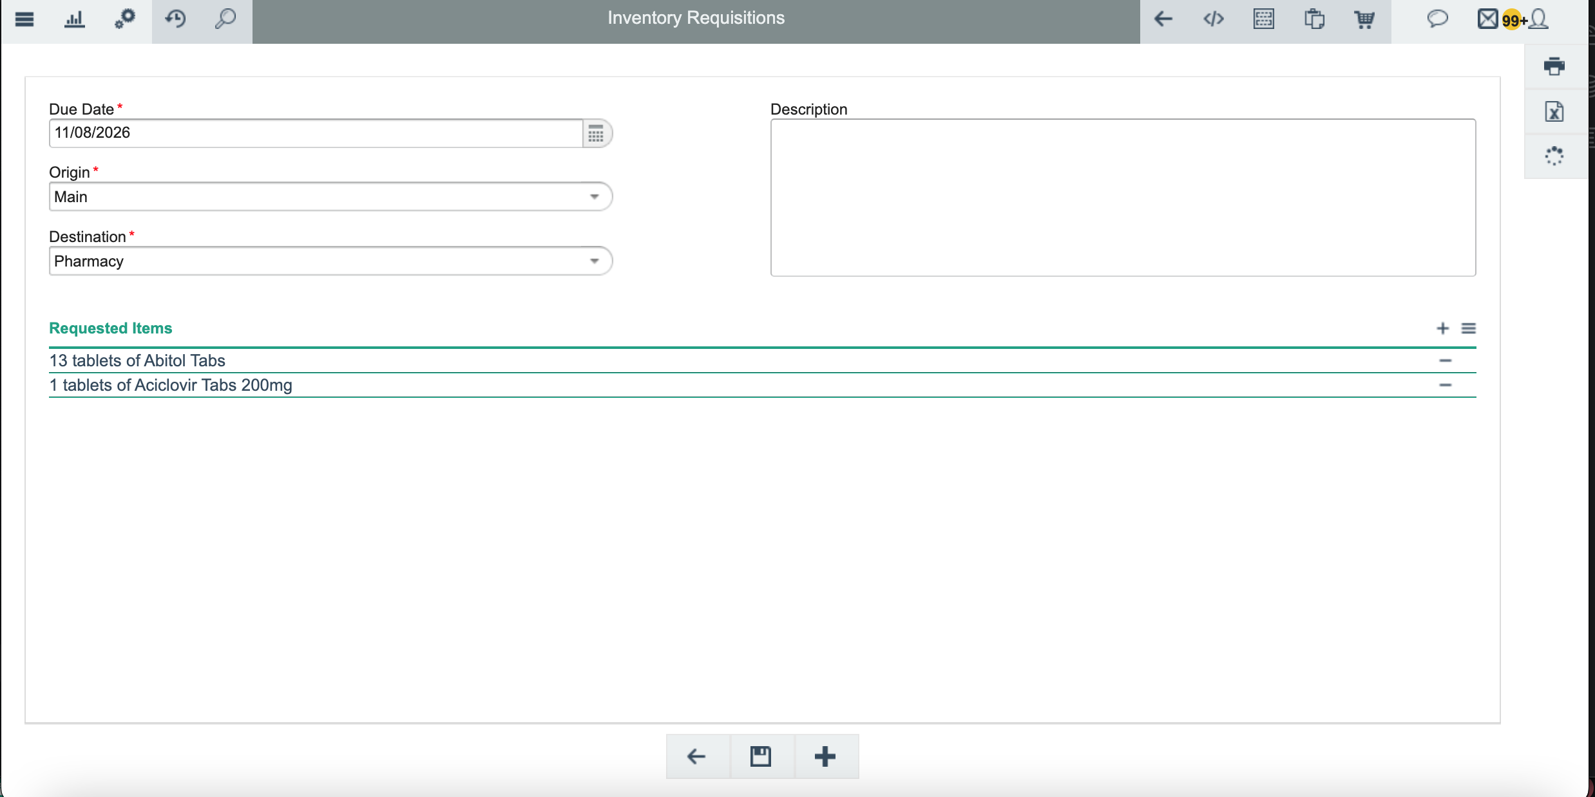Viewport: 1595px width, 797px height.
Task: Click the 99+ notifications badge
Action: click(x=1513, y=21)
